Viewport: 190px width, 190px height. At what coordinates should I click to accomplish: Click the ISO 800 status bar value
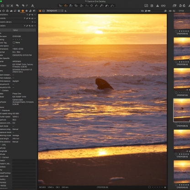pos(42,187)
